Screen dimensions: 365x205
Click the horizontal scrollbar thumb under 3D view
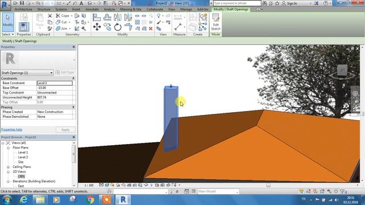268,185
